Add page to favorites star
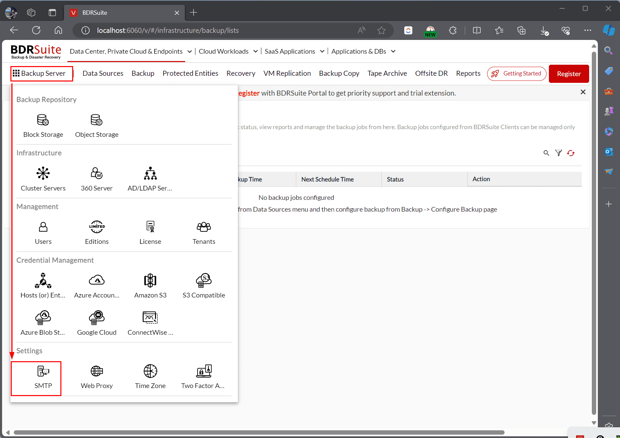 pyautogui.click(x=381, y=31)
